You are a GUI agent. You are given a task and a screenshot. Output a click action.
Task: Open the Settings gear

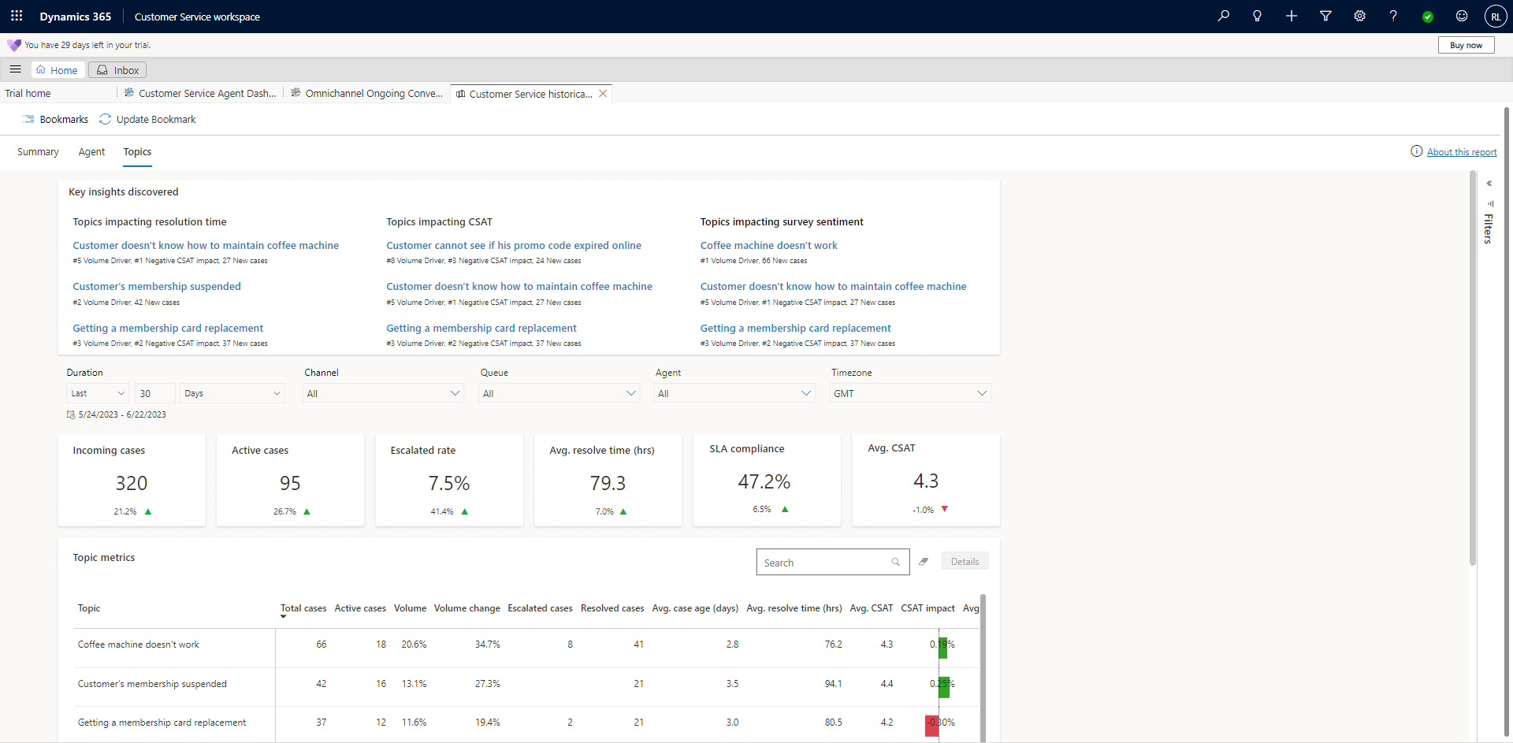pos(1359,16)
